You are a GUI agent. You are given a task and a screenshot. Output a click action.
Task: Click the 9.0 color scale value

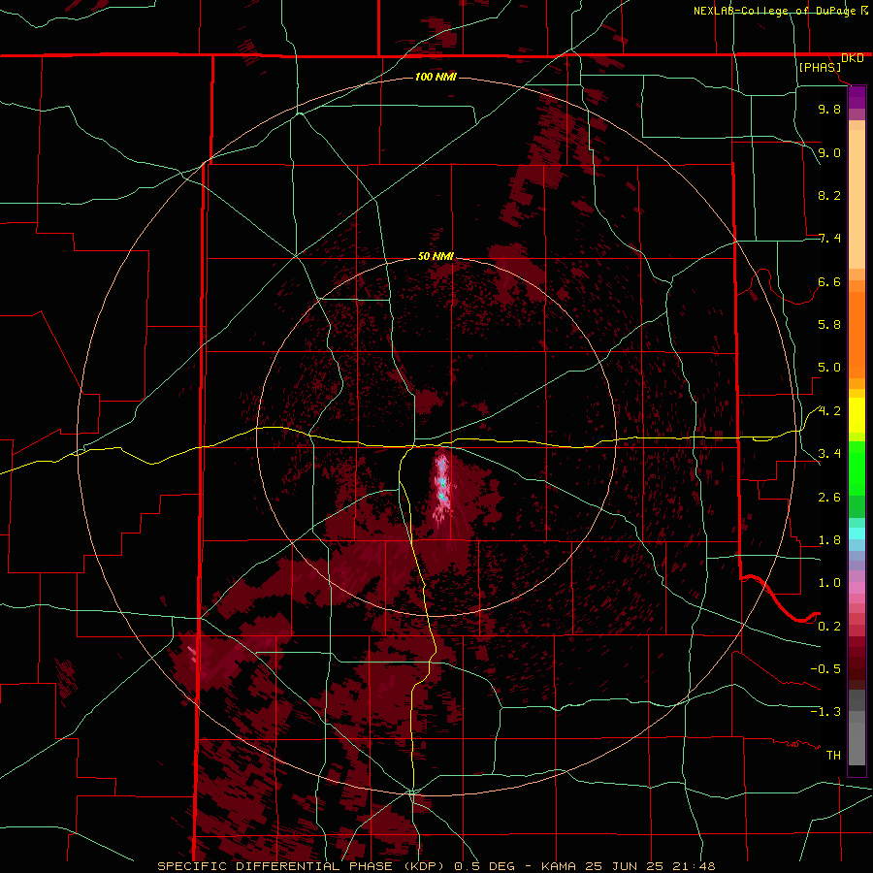[x=829, y=152]
